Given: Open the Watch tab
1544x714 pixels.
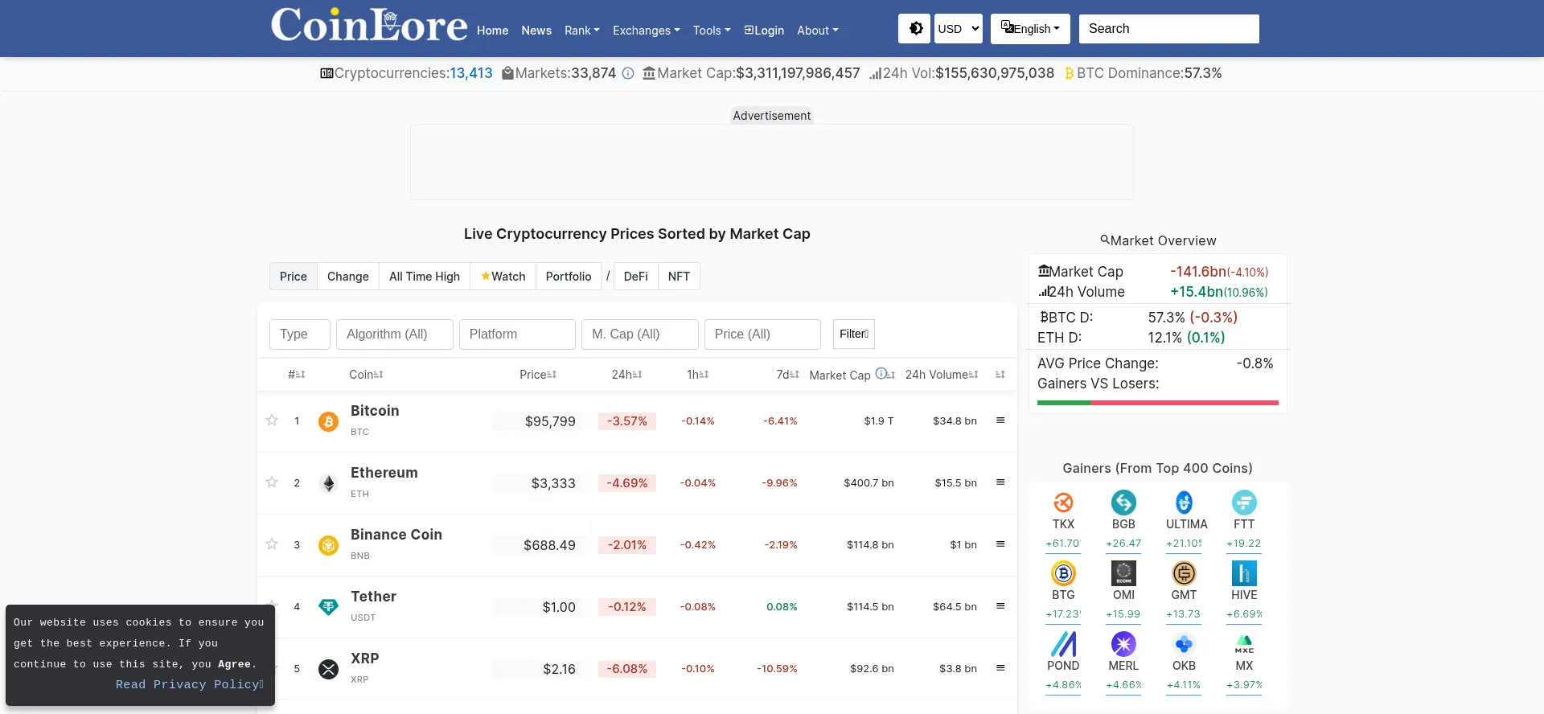Looking at the screenshot, I should [x=503, y=277].
